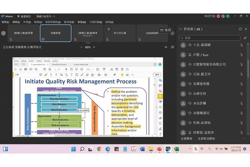Open the 會議(M) menu

(82, 22)
